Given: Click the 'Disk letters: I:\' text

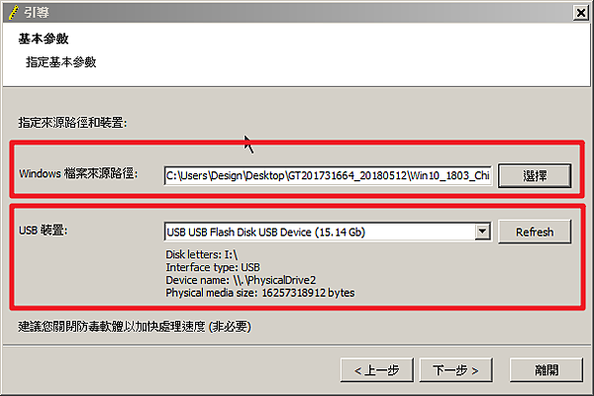Looking at the screenshot, I should (x=202, y=254).
